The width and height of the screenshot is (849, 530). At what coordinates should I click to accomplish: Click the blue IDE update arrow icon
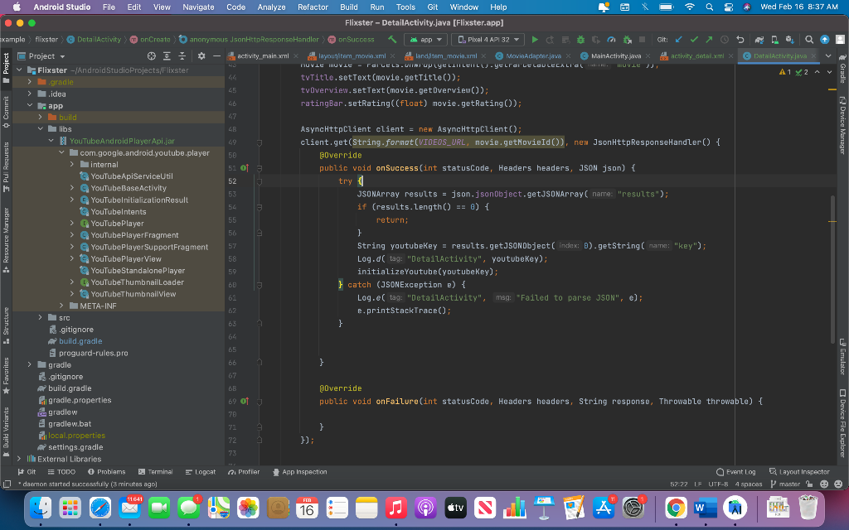point(825,40)
